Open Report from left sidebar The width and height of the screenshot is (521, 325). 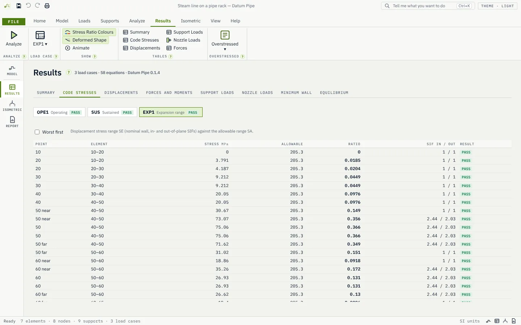12,122
